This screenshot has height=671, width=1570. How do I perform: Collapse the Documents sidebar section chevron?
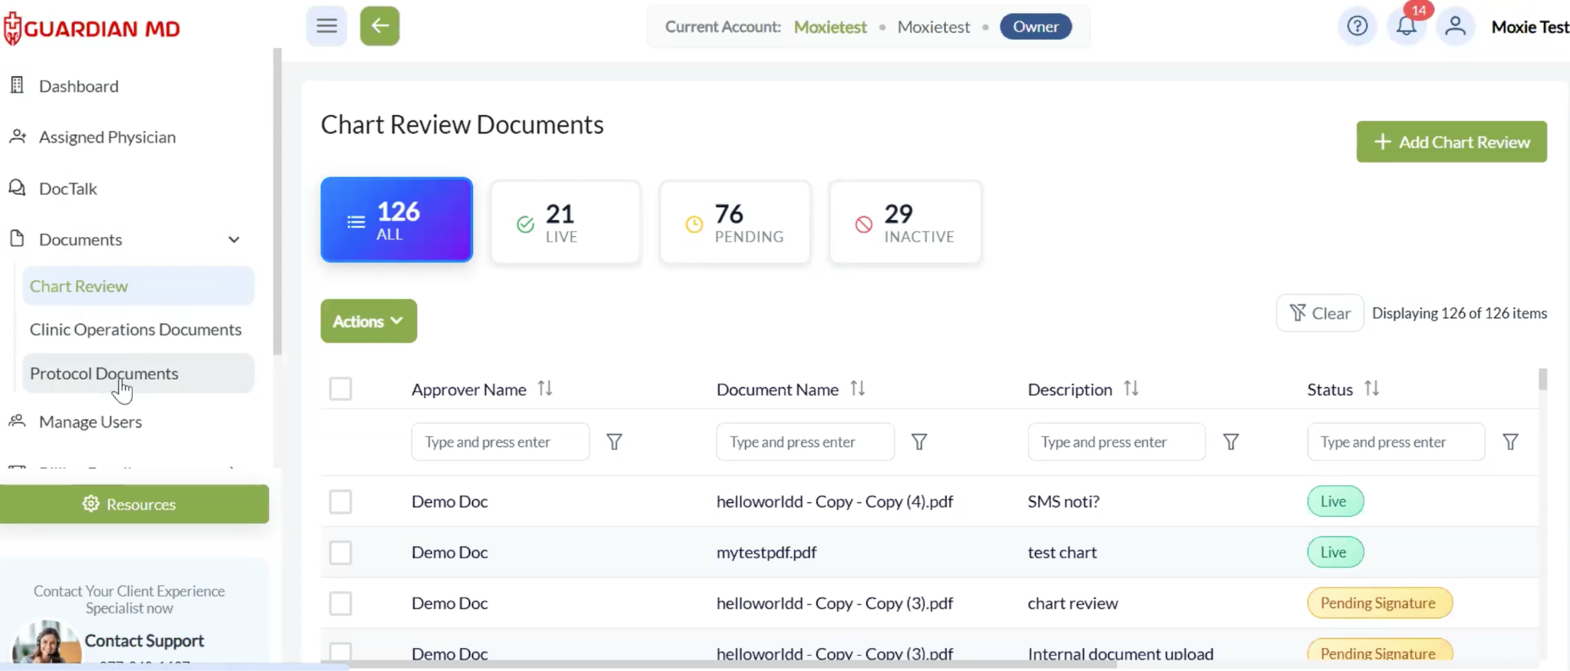point(234,239)
